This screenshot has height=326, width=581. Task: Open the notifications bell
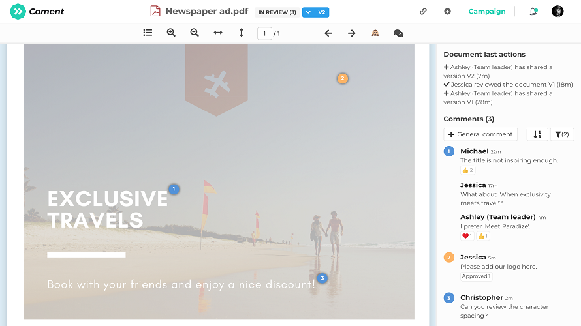pyautogui.click(x=533, y=12)
